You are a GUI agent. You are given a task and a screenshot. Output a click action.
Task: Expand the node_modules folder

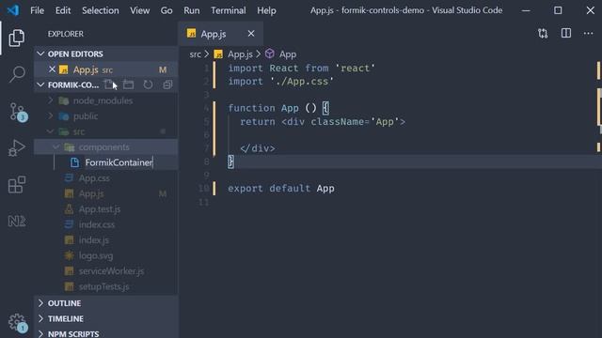pyautogui.click(x=106, y=100)
